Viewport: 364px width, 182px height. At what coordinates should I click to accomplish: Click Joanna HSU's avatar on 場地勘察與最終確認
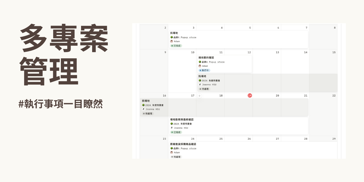coord(171,128)
